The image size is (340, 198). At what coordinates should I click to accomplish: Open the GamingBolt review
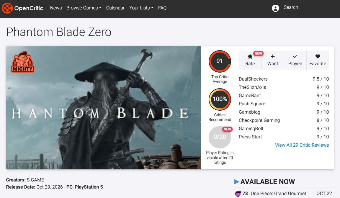click(251, 128)
